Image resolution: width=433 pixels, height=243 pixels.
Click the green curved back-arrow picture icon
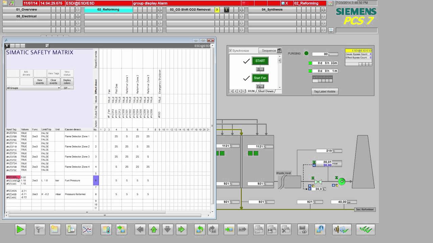200,230
